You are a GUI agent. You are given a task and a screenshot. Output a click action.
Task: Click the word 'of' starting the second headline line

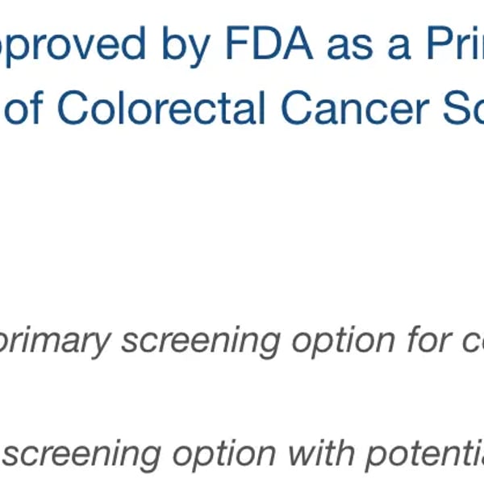tap(23, 108)
